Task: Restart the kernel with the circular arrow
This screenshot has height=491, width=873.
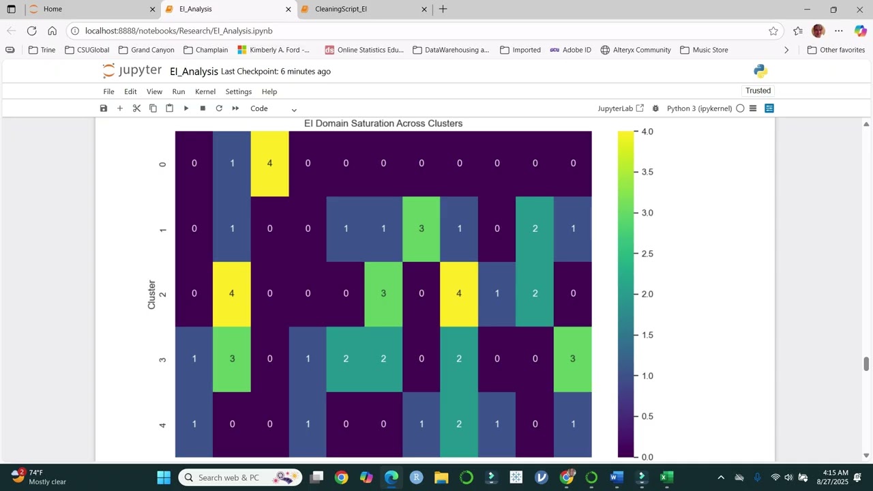Action: point(219,108)
